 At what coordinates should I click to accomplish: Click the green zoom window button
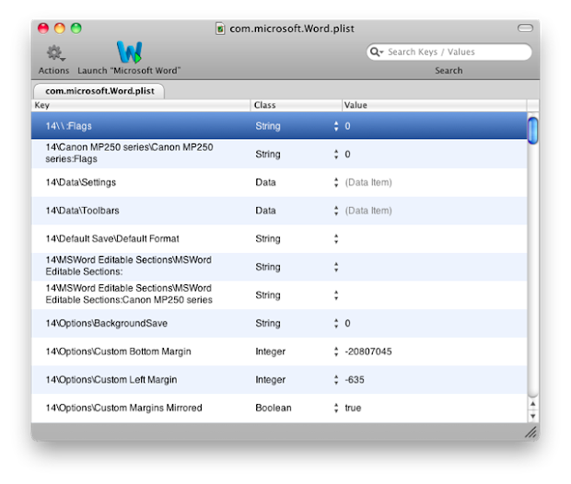click(x=76, y=28)
